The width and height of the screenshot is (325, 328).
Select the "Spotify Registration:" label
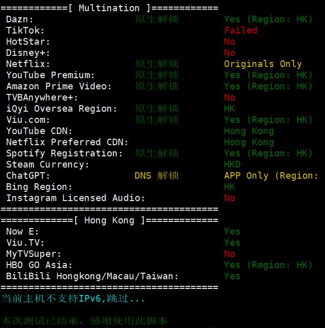(x=64, y=153)
